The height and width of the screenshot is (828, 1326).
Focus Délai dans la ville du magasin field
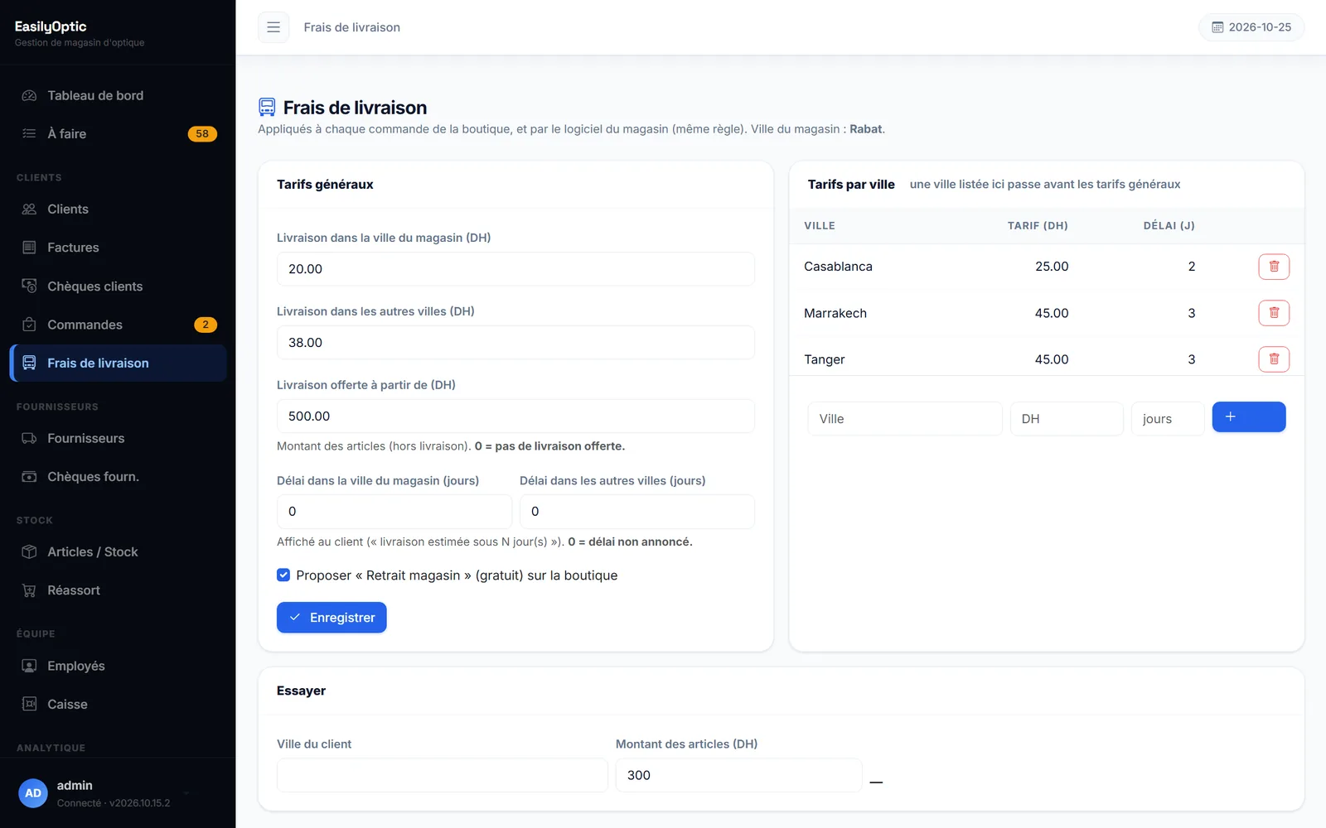[394, 512]
